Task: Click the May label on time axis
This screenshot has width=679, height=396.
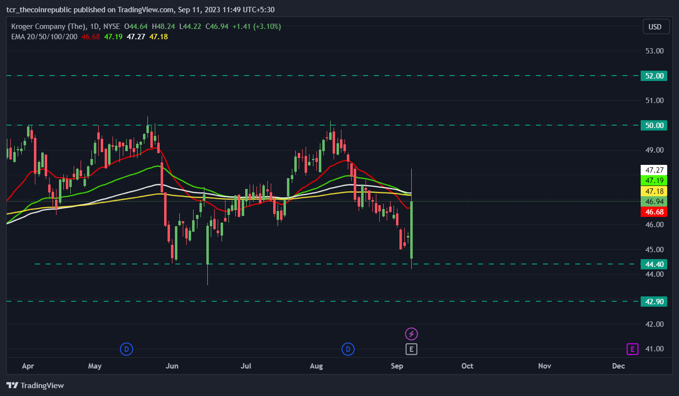Action: pos(95,366)
